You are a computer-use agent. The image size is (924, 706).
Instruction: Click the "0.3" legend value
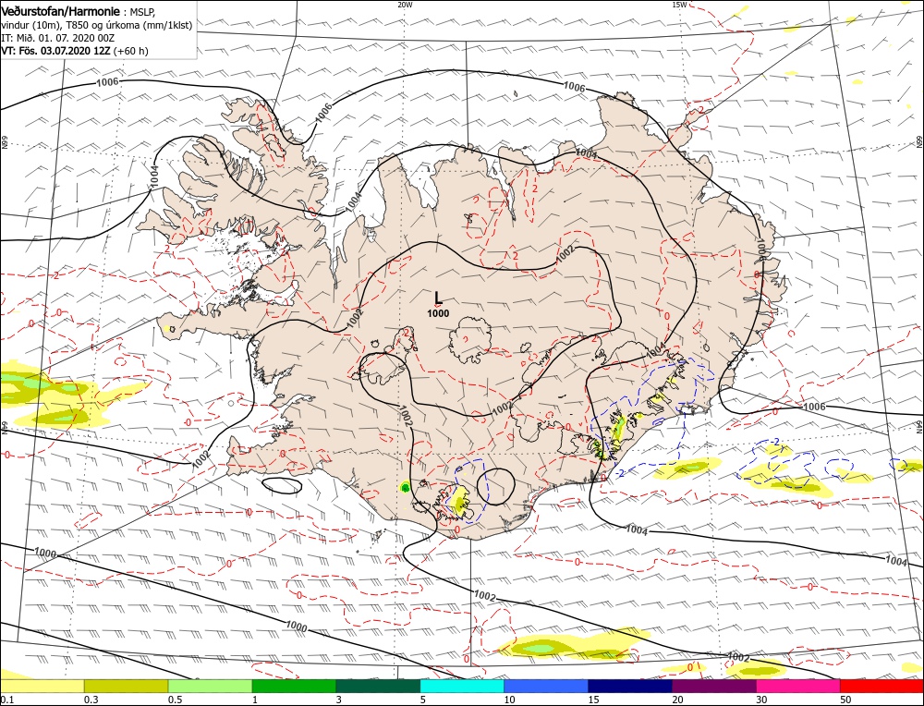coord(90,700)
